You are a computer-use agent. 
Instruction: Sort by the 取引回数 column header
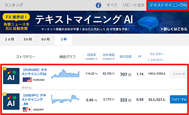click(125, 57)
